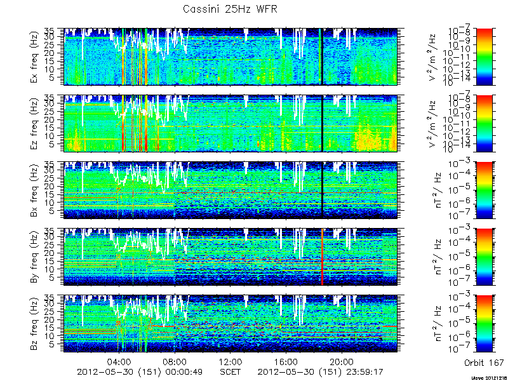Select the Bx freq spectrogram panel
The height and width of the screenshot is (381, 508).
point(231,190)
